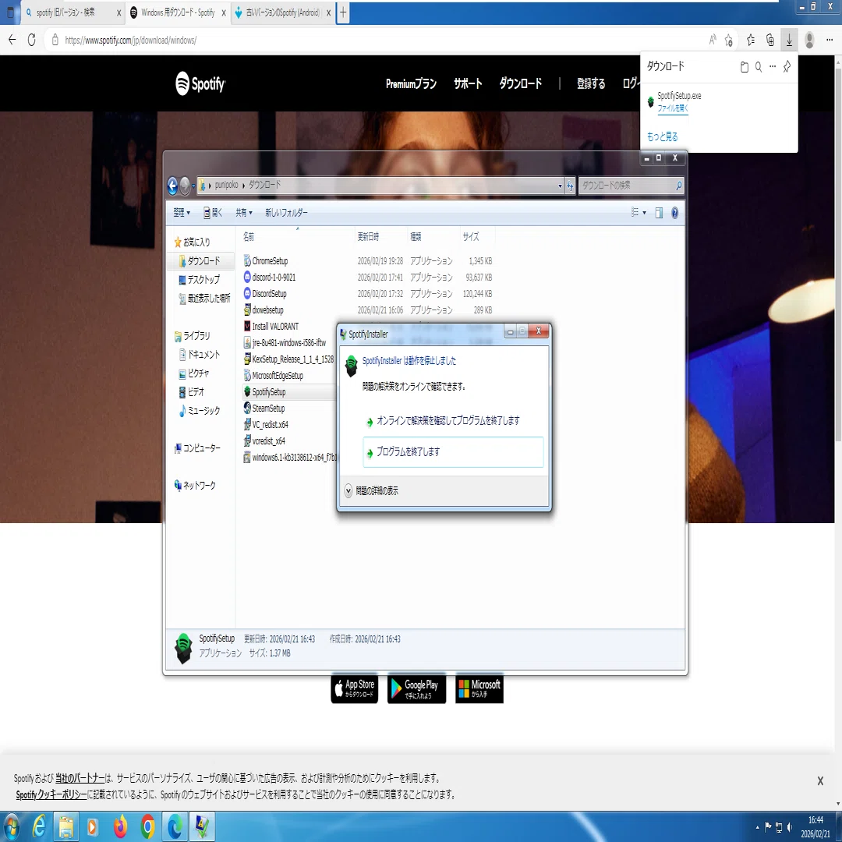Screen dimensions: 842x842
Task: Open Internet Explorer from the taskbar
Action: tap(39, 826)
